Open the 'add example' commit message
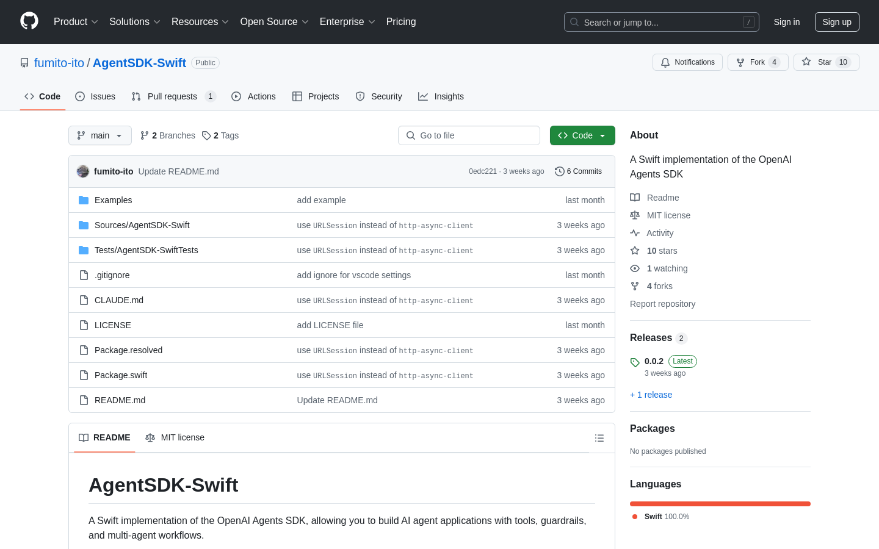Screen dimensions: 879x549 point(321,200)
